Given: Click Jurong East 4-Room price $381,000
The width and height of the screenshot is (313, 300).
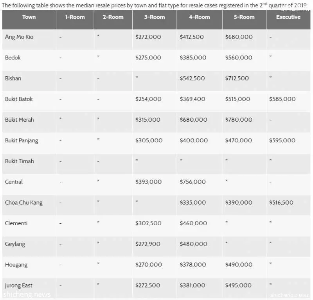Looking at the screenshot, I should (x=192, y=286).
